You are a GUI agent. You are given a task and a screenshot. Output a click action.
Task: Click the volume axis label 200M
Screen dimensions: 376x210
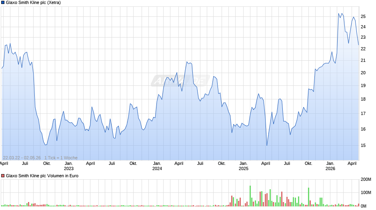(366, 180)
